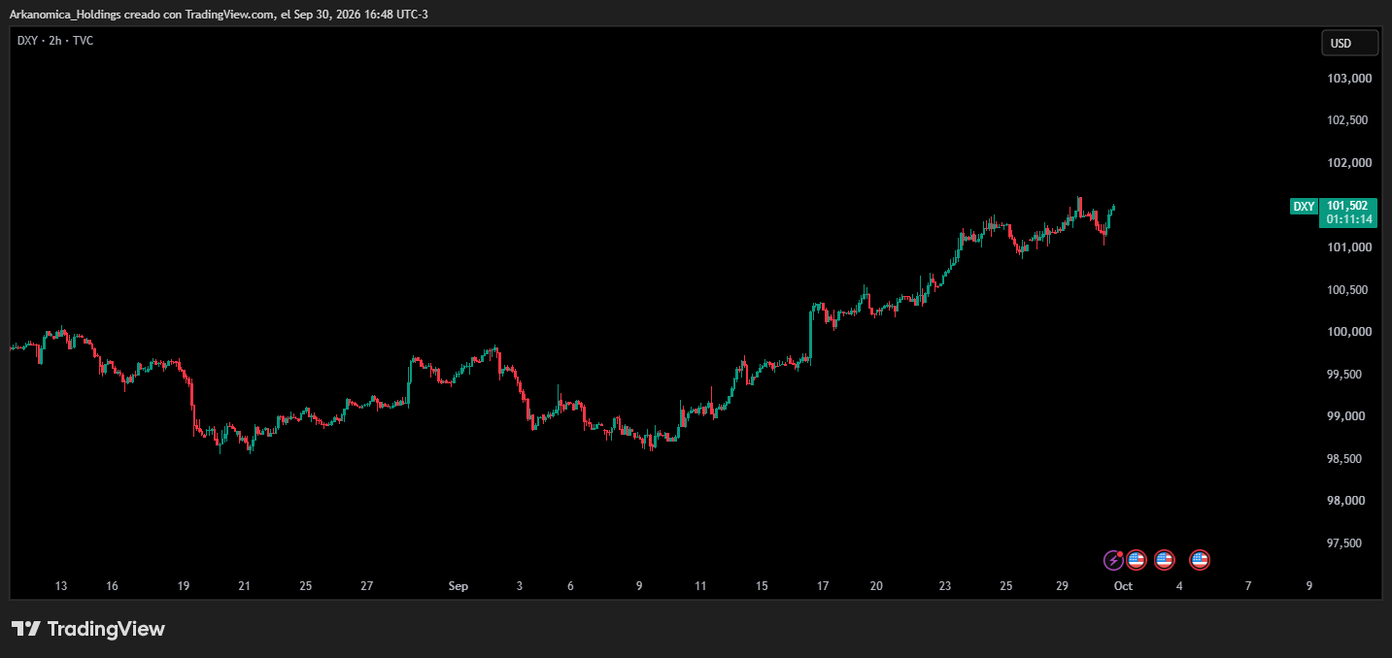Click the 100,000 price axis label
This screenshot has height=658, width=1392.
[x=1349, y=332]
